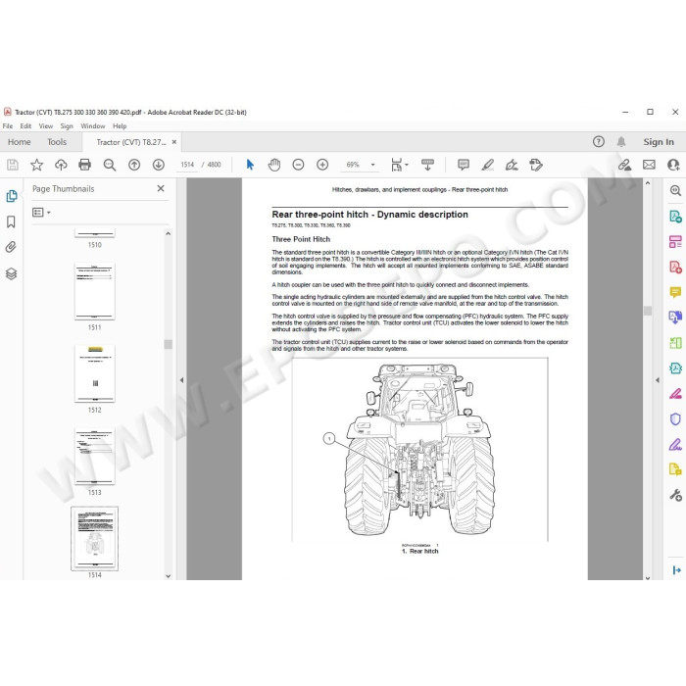Viewport: 686px width, 686px height.
Task: Send the file by email icon
Action: (649, 165)
